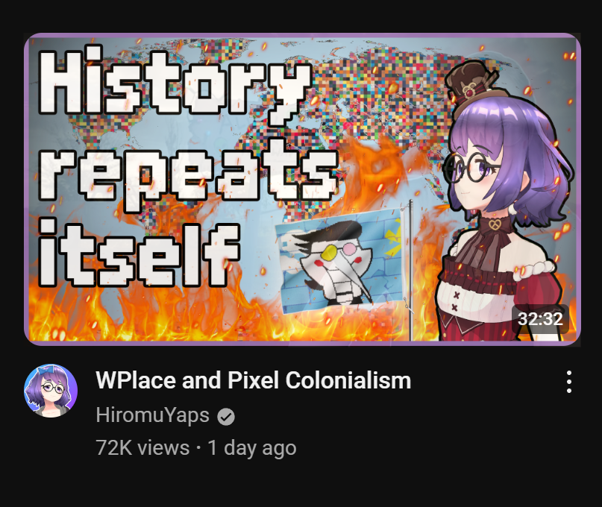
Task: Open the HiromuYaps channel avatar
Action: click(x=51, y=391)
